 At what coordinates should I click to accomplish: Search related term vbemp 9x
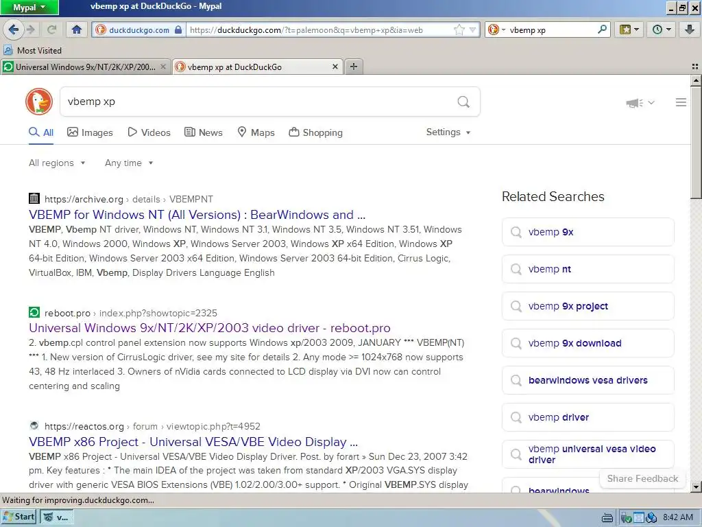coord(588,232)
